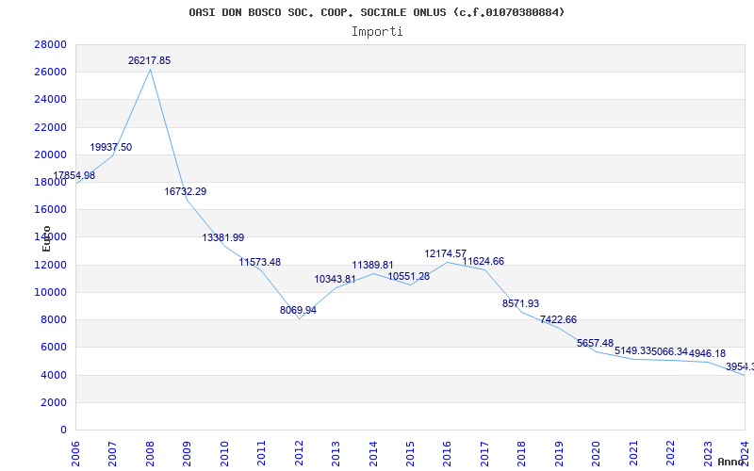Select the 28000 y-axis tick label
Screen dimensions: 754x471
tap(51, 44)
